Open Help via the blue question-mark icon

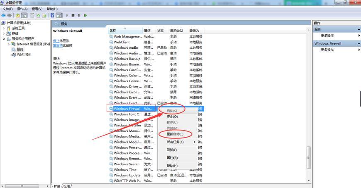(x=53, y=15)
